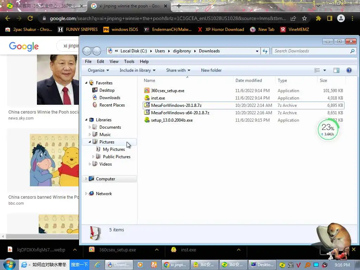
Task: Click the Xi Jinping image thumbnail
Action: [58, 79]
